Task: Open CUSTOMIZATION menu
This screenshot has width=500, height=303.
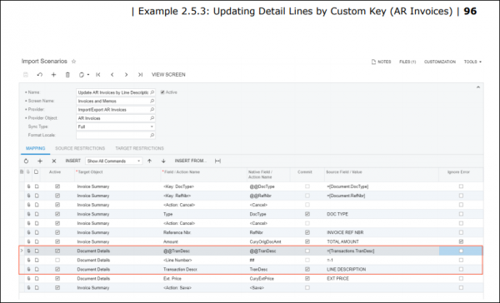Action: pyautogui.click(x=440, y=62)
